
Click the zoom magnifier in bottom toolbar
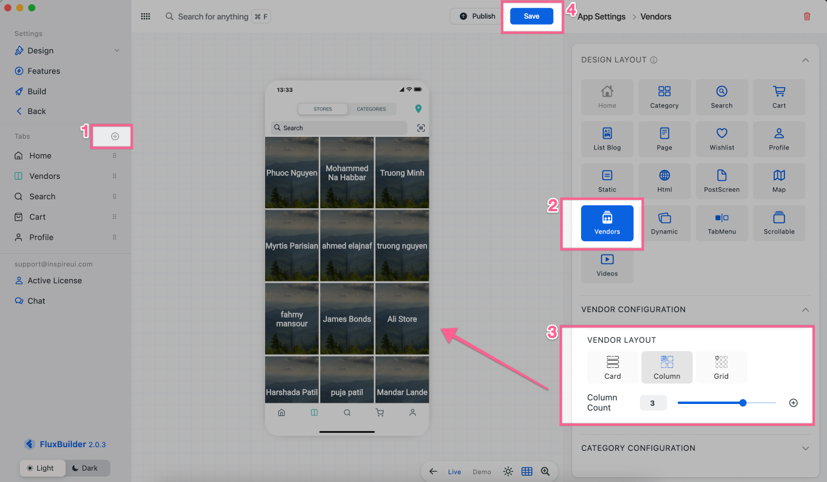tap(545, 472)
